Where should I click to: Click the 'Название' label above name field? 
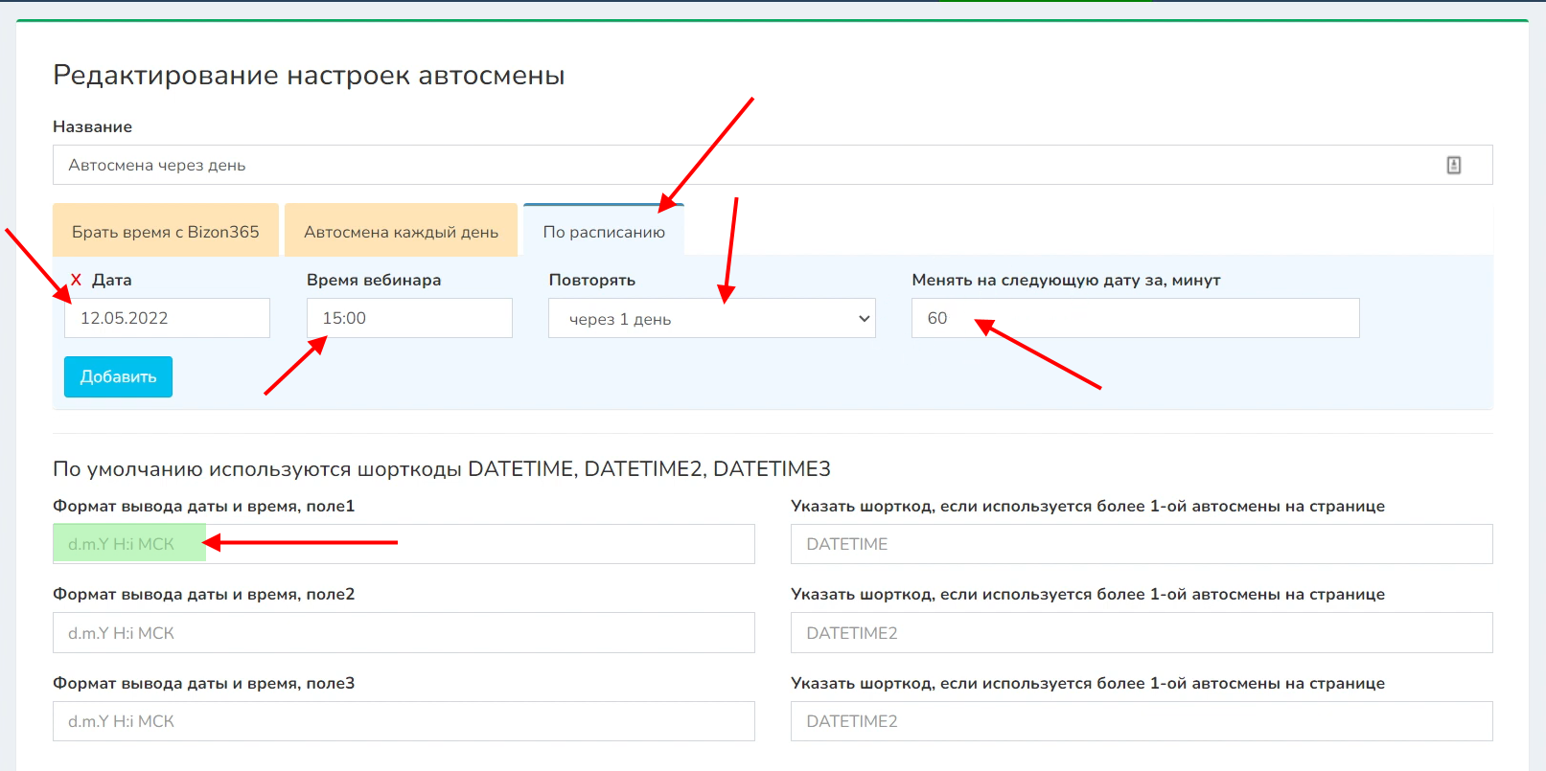(x=92, y=126)
